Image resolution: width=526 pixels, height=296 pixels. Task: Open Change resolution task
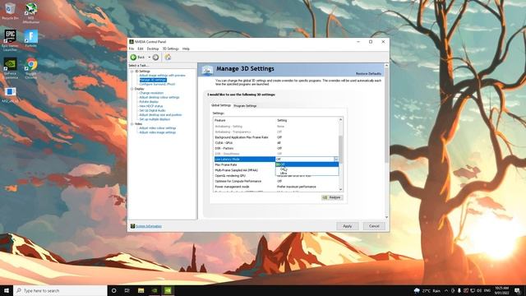pos(151,93)
